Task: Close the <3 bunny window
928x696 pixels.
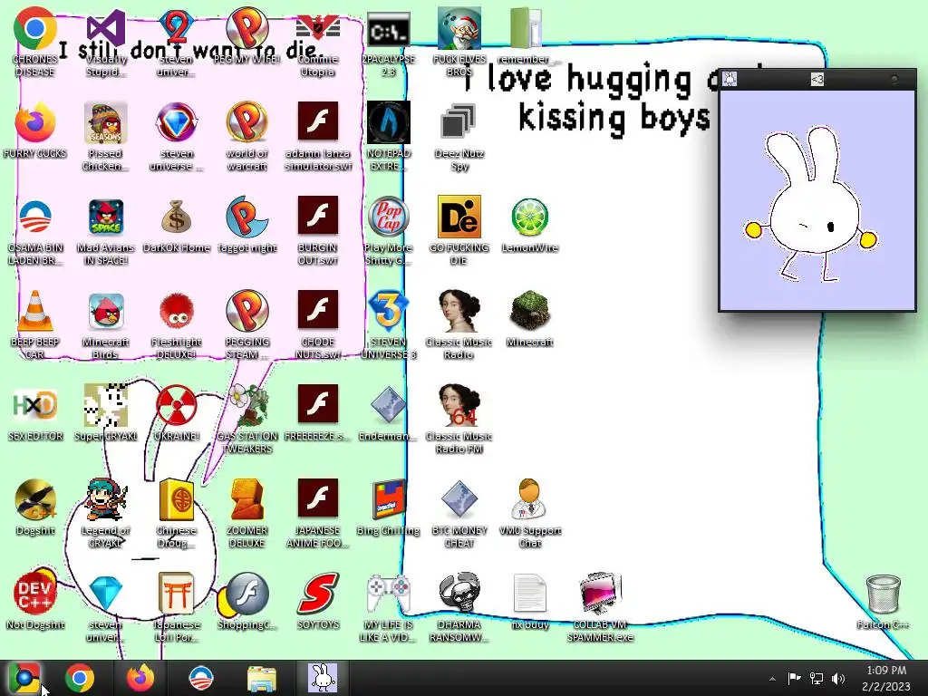Action: (x=894, y=79)
